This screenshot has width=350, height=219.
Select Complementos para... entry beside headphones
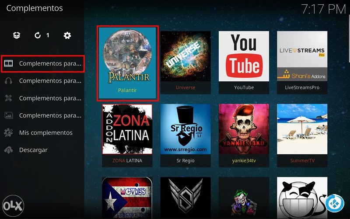[43, 81]
